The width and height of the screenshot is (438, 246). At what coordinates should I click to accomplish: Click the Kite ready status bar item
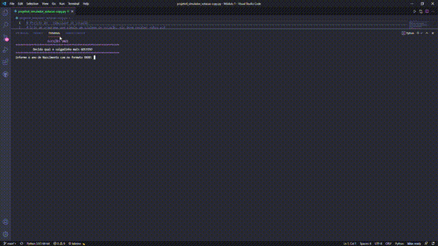click(x=414, y=243)
